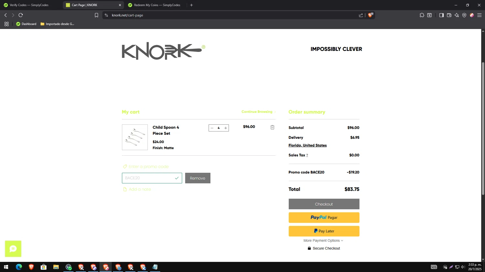Switch to Verify Codes SimplyCodes tab

[x=29, y=5]
